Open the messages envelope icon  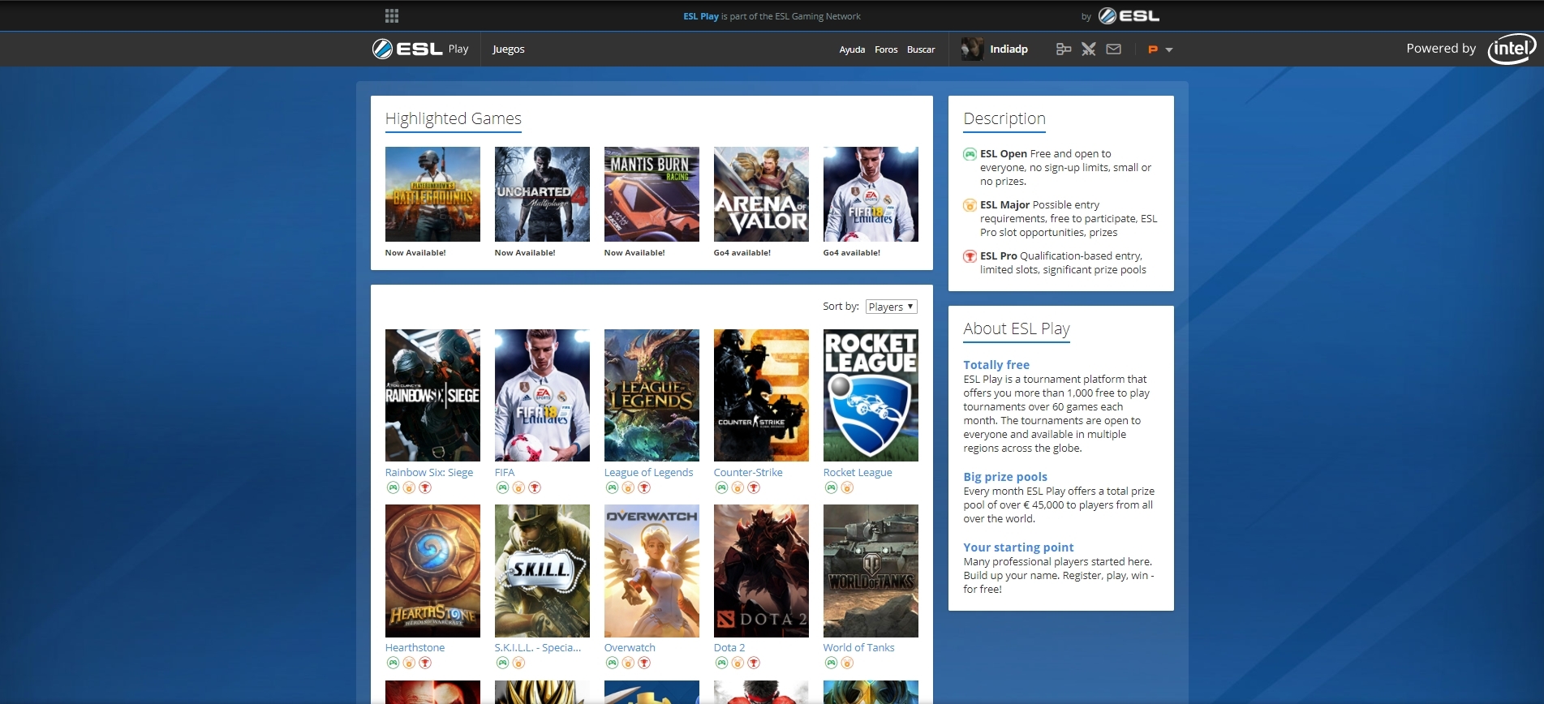[1113, 49]
